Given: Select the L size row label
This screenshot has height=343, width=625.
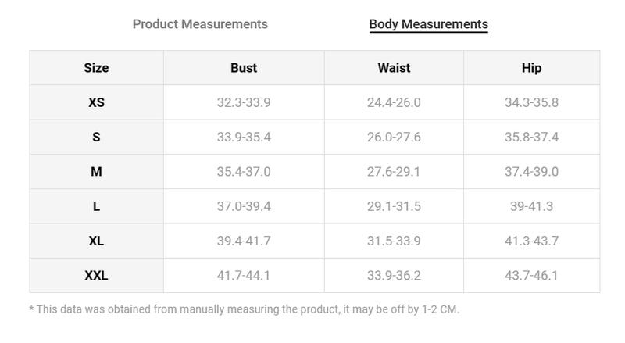Looking at the screenshot, I should 96,206.
